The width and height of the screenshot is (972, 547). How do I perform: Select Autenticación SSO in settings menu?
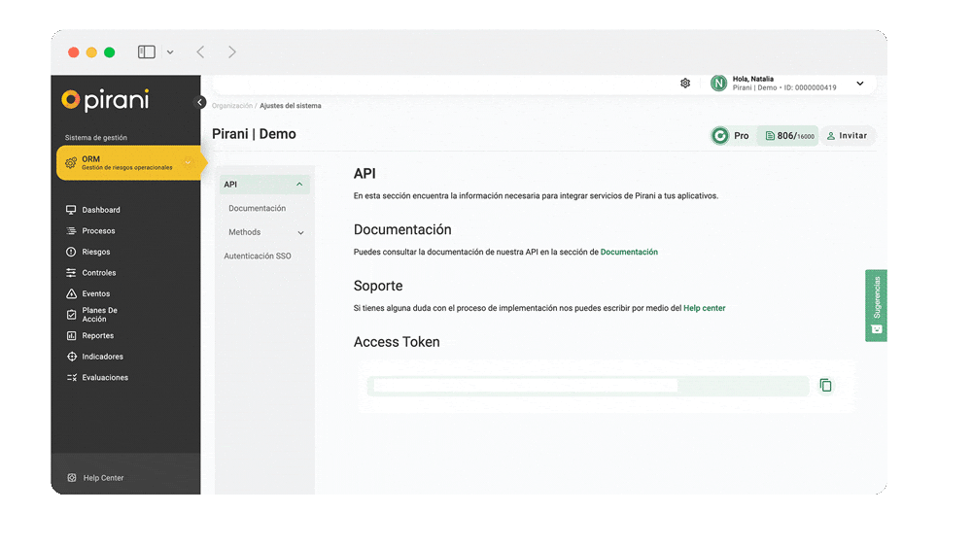coord(257,256)
